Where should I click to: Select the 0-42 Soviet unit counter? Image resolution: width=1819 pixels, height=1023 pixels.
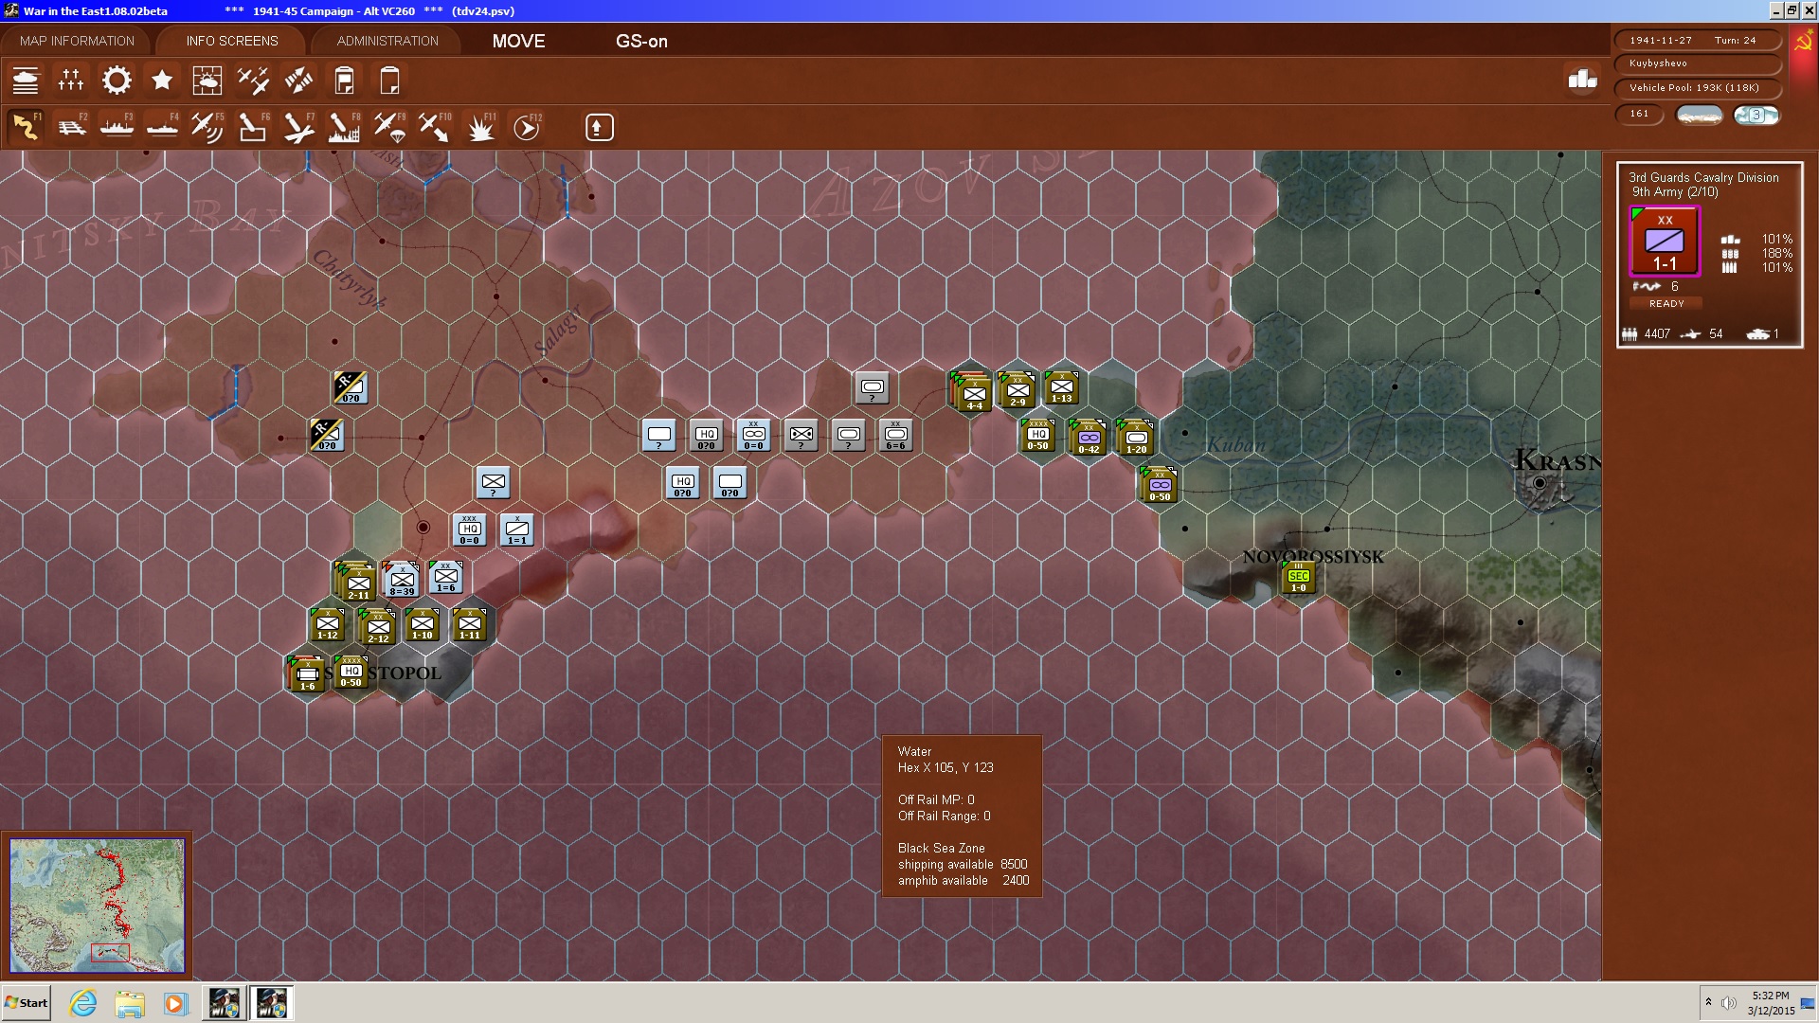click(1089, 438)
